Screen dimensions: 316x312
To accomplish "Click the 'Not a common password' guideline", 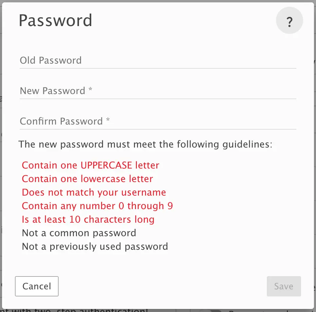I will (x=79, y=233).
